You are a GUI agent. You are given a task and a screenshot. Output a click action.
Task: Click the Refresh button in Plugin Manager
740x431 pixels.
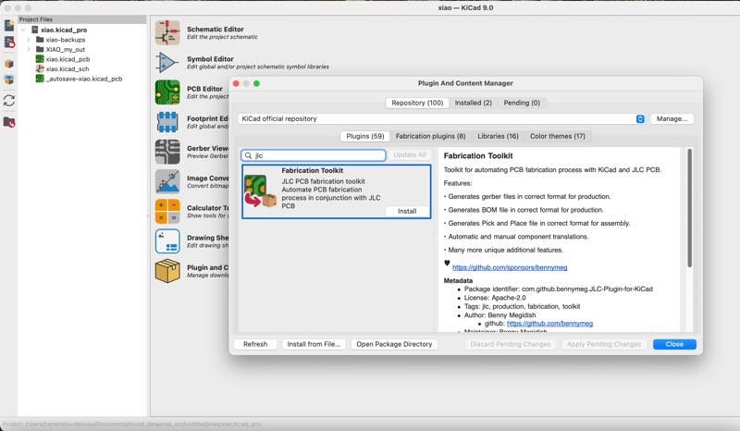point(255,344)
